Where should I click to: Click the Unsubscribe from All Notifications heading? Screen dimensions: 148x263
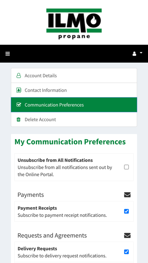55,160
